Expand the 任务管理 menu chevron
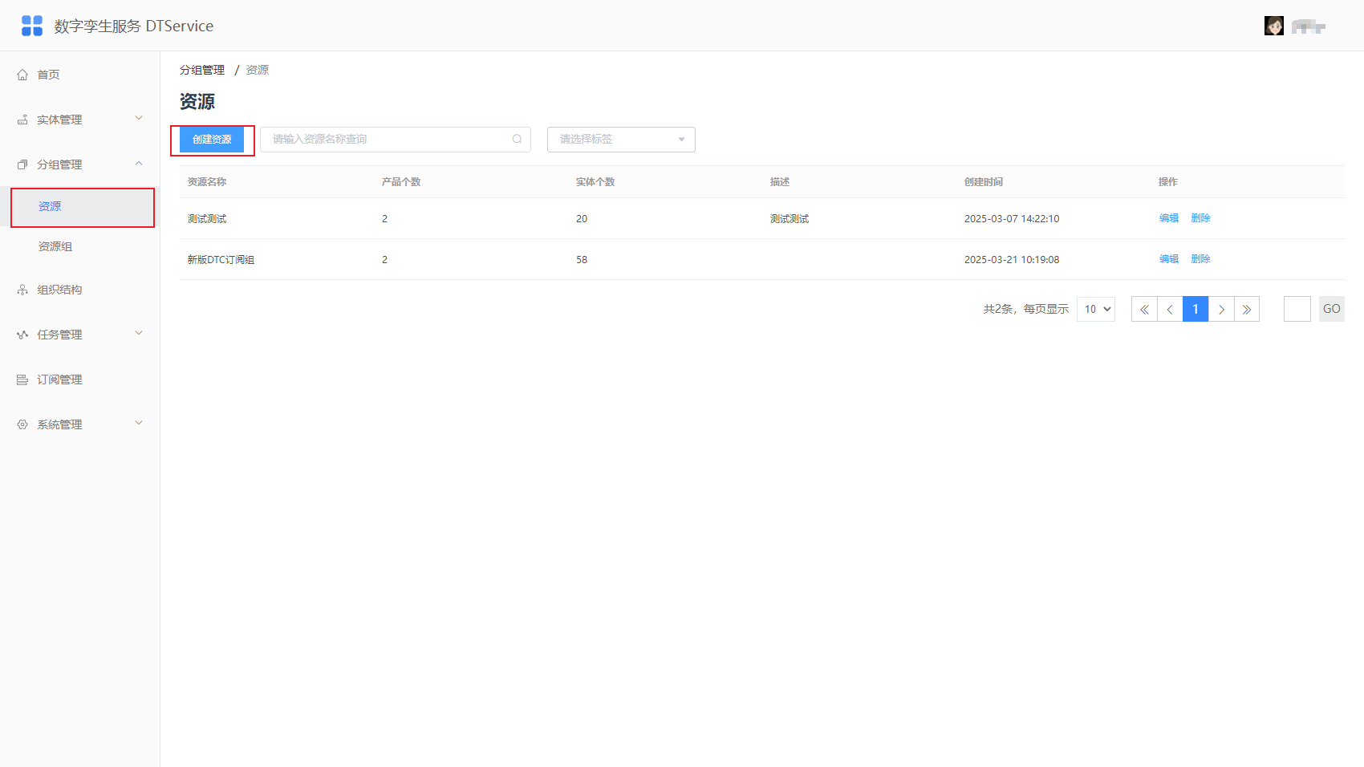This screenshot has height=767, width=1364. pyautogui.click(x=139, y=334)
